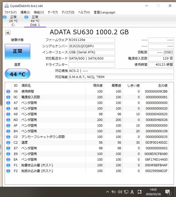Click the status circle for row F1

tap(8, 165)
